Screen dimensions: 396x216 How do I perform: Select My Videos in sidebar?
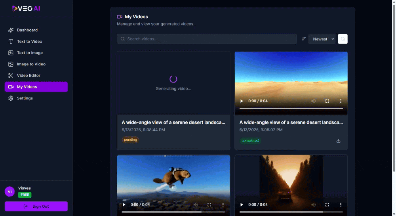[x=36, y=87]
